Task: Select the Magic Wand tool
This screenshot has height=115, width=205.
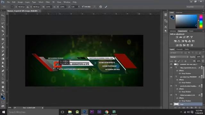Action: [x=3, y=27]
